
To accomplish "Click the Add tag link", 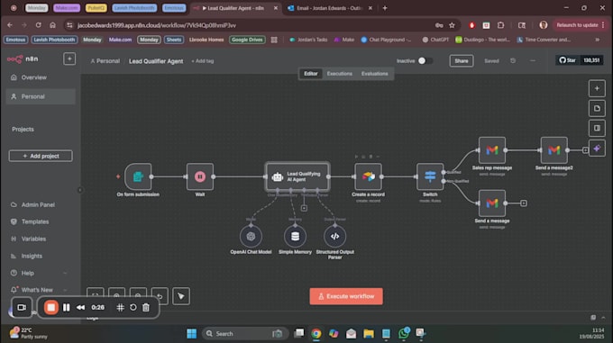I will coord(203,61).
